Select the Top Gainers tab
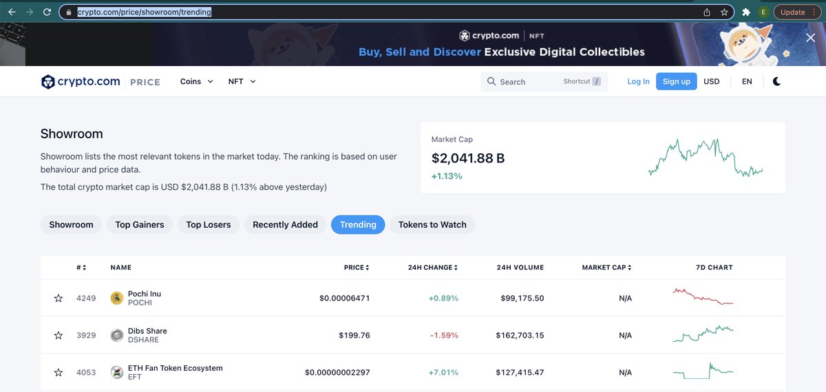The image size is (826, 392). coord(140,224)
